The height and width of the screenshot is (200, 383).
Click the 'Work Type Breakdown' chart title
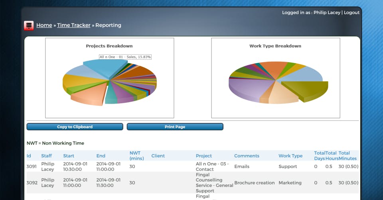click(275, 46)
